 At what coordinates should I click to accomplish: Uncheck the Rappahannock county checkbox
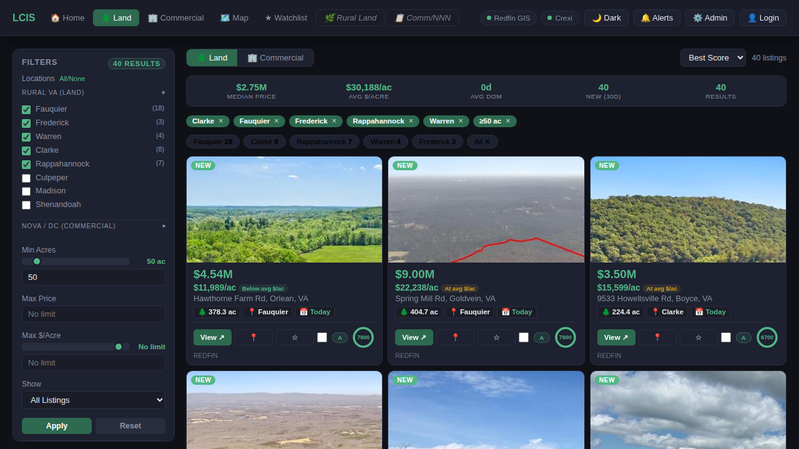pyautogui.click(x=26, y=165)
